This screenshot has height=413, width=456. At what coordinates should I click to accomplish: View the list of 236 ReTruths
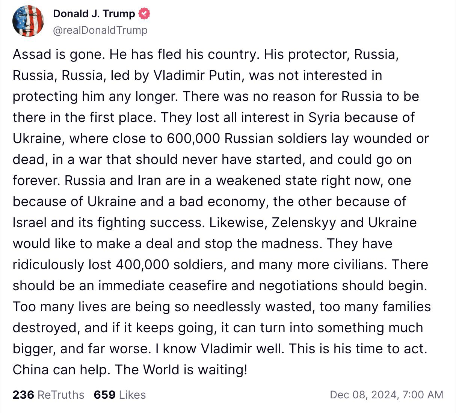click(x=48, y=395)
